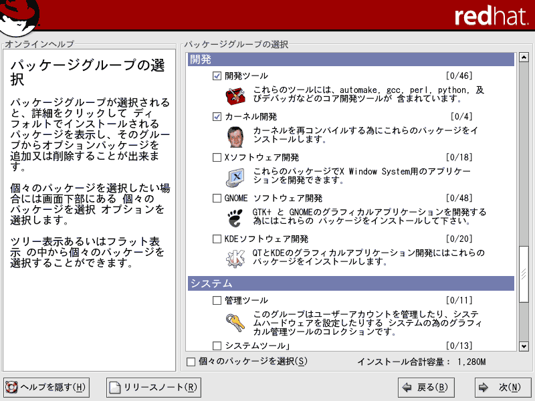Click the カーネル開発 portrait icon

point(234,136)
